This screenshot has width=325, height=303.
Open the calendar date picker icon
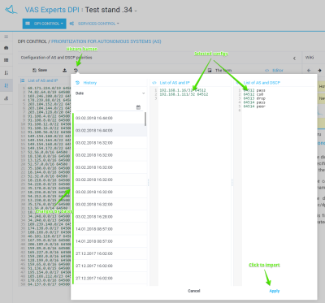(x=138, y=107)
